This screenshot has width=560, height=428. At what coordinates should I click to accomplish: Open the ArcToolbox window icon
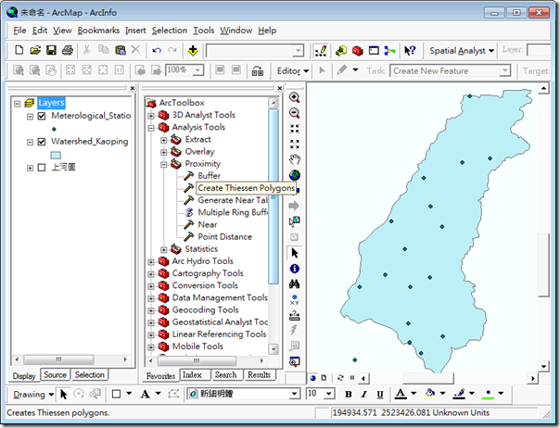358,51
